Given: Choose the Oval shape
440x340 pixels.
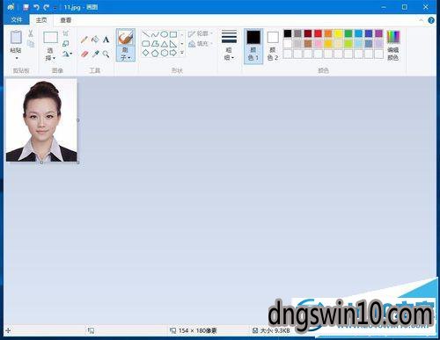Looking at the screenshot, I should pyautogui.click(x=165, y=34).
